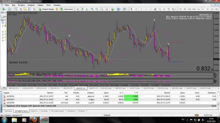The height and width of the screenshot is (123, 220).
Task: Select the text label tool A
Action: click(164, 9)
